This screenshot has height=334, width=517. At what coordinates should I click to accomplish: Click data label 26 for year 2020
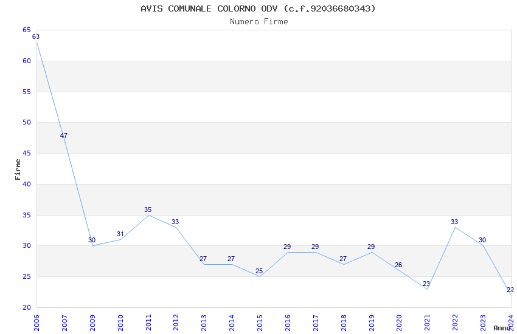398,265
